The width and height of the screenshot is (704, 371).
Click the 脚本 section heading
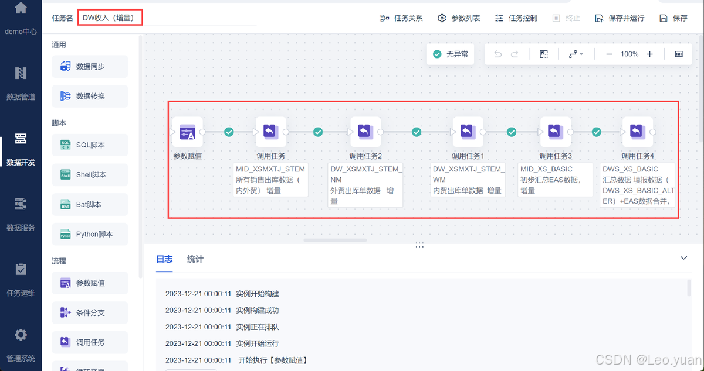pyautogui.click(x=59, y=123)
